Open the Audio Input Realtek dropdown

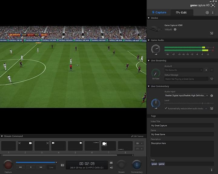pos(186,95)
